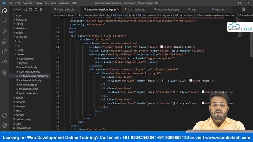
Task: Open the Thunder Client lightning icon
Action: tap(5, 72)
